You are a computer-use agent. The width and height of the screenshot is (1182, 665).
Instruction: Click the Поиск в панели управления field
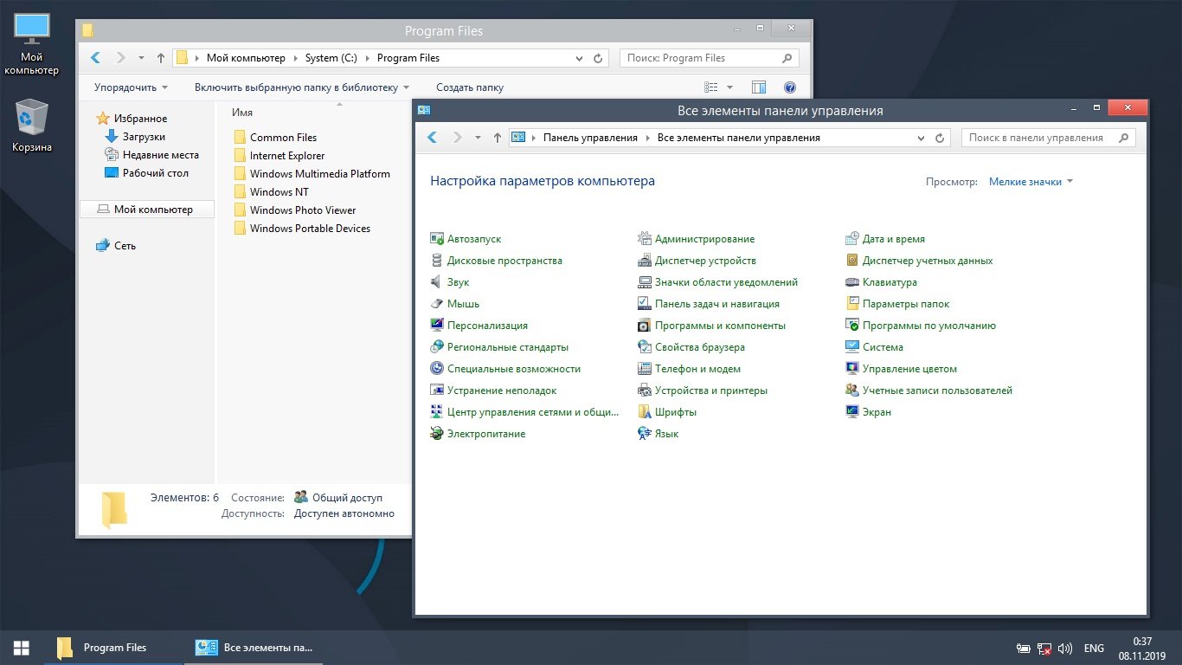pos(1037,138)
